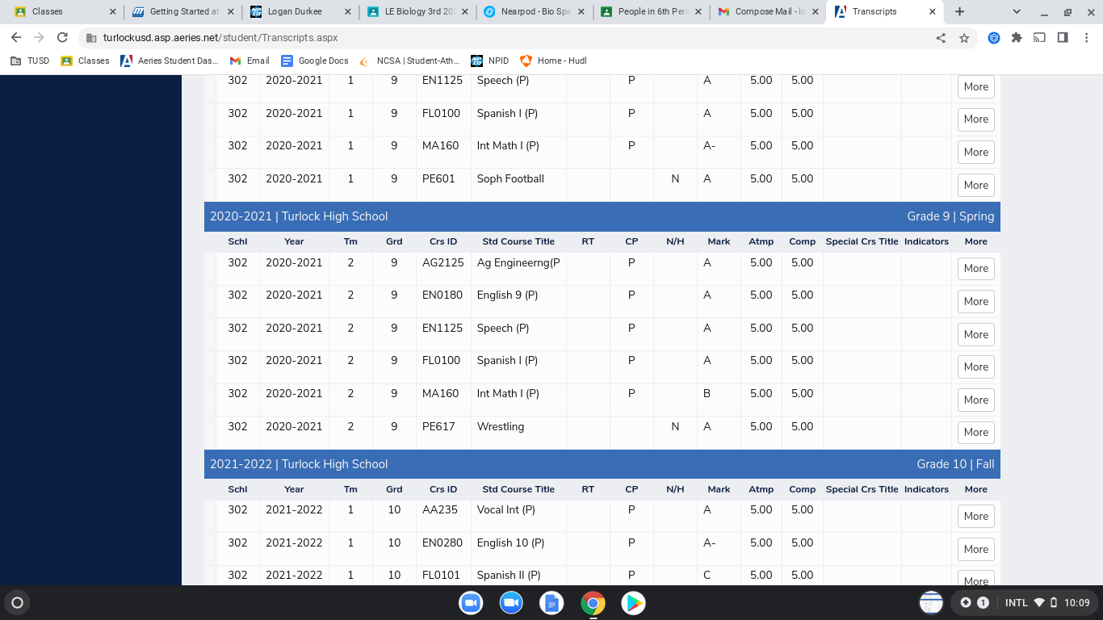Image resolution: width=1103 pixels, height=620 pixels.
Task: Open the Chrome extensions puzzle icon
Action: pyautogui.click(x=1017, y=38)
